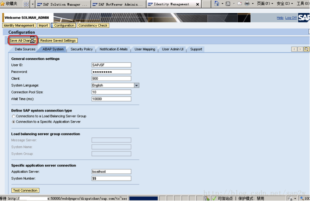Click the Application Server field
This screenshot has width=310, height=201.
pyautogui.click(x=111, y=172)
